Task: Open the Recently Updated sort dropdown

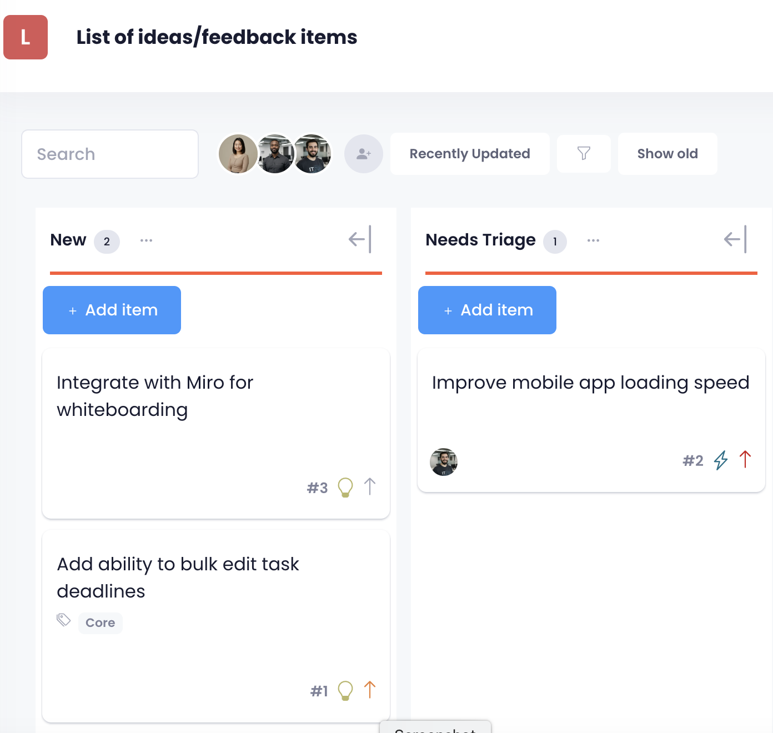Action: [x=469, y=154]
